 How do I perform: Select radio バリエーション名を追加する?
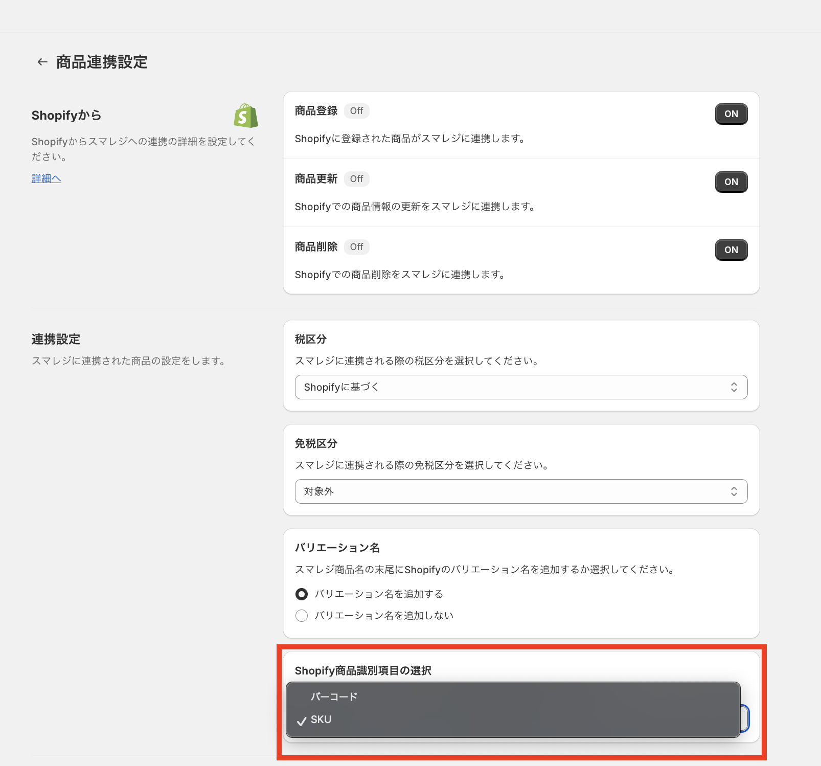click(302, 594)
